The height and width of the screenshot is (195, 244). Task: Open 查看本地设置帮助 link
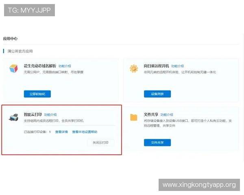coord(85,132)
